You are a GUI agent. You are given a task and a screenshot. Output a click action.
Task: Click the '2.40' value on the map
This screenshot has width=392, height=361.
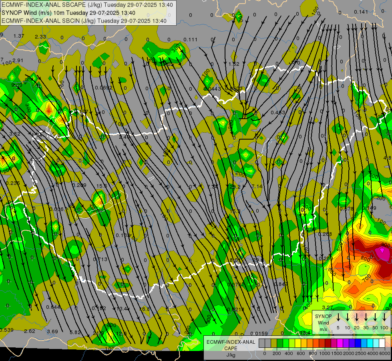125,137
